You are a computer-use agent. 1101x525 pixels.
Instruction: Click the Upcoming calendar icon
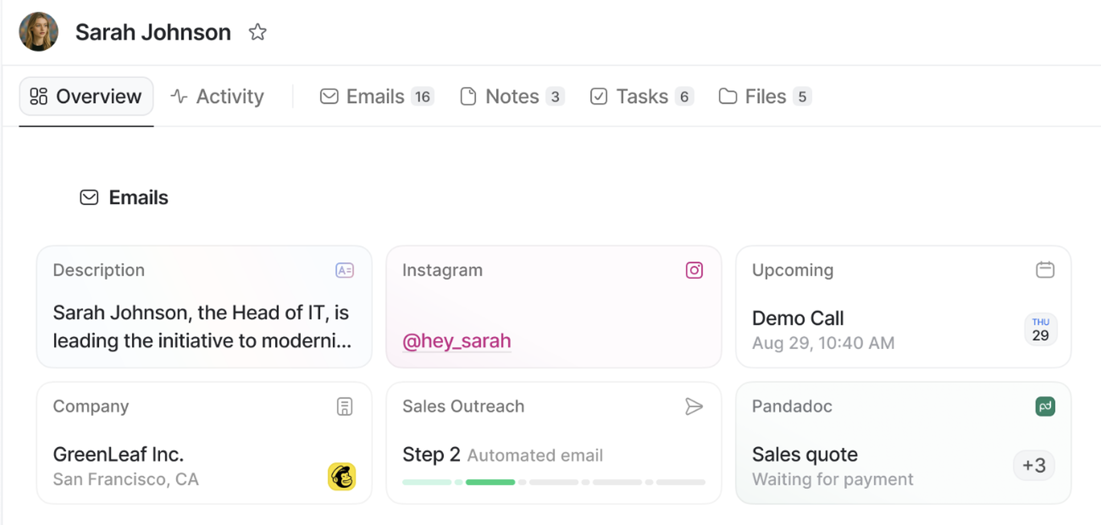(x=1045, y=270)
